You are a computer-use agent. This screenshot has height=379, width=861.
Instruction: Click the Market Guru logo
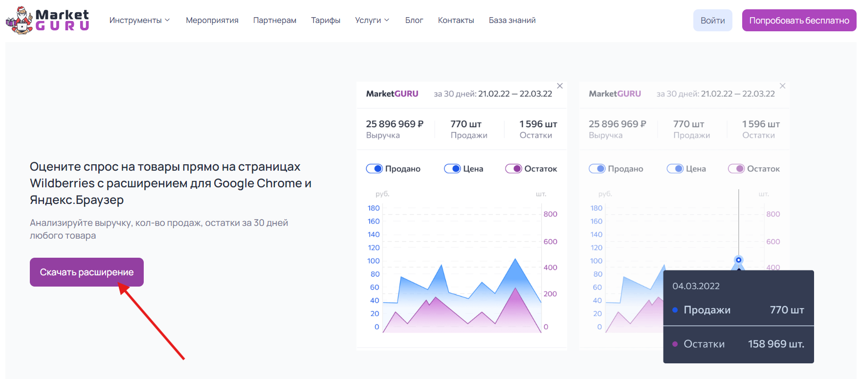click(x=47, y=20)
